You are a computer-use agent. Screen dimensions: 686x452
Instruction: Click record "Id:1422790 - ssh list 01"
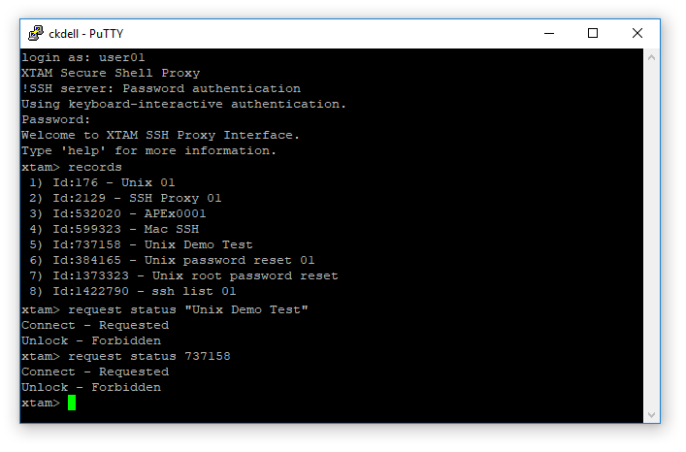coord(146,291)
